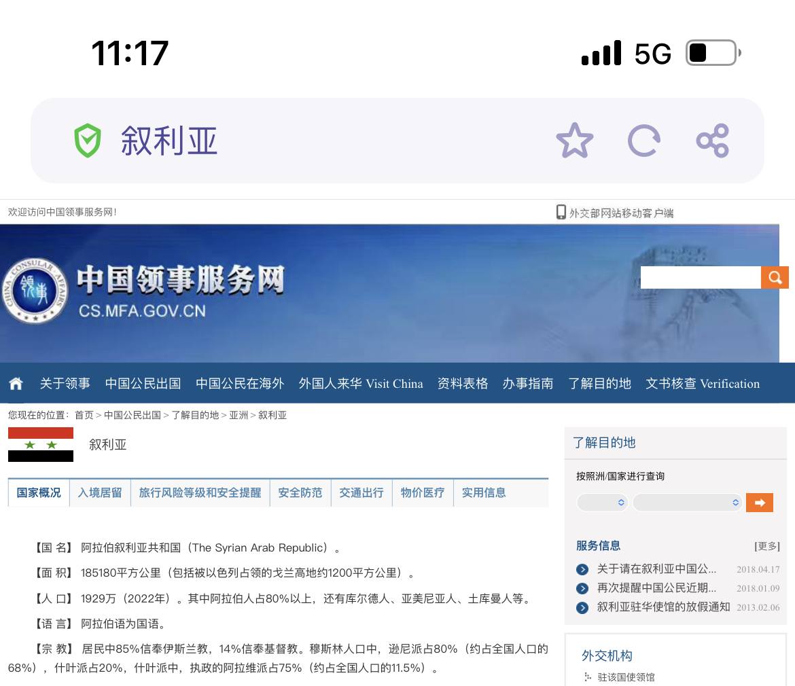The height and width of the screenshot is (686, 795).
Task: Reload the page with refresh icon
Action: point(644,141)
